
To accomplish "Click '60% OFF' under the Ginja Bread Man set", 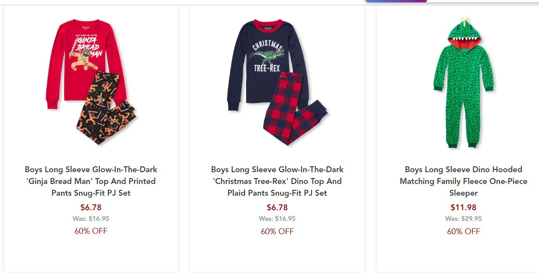I will pos(91,231).
